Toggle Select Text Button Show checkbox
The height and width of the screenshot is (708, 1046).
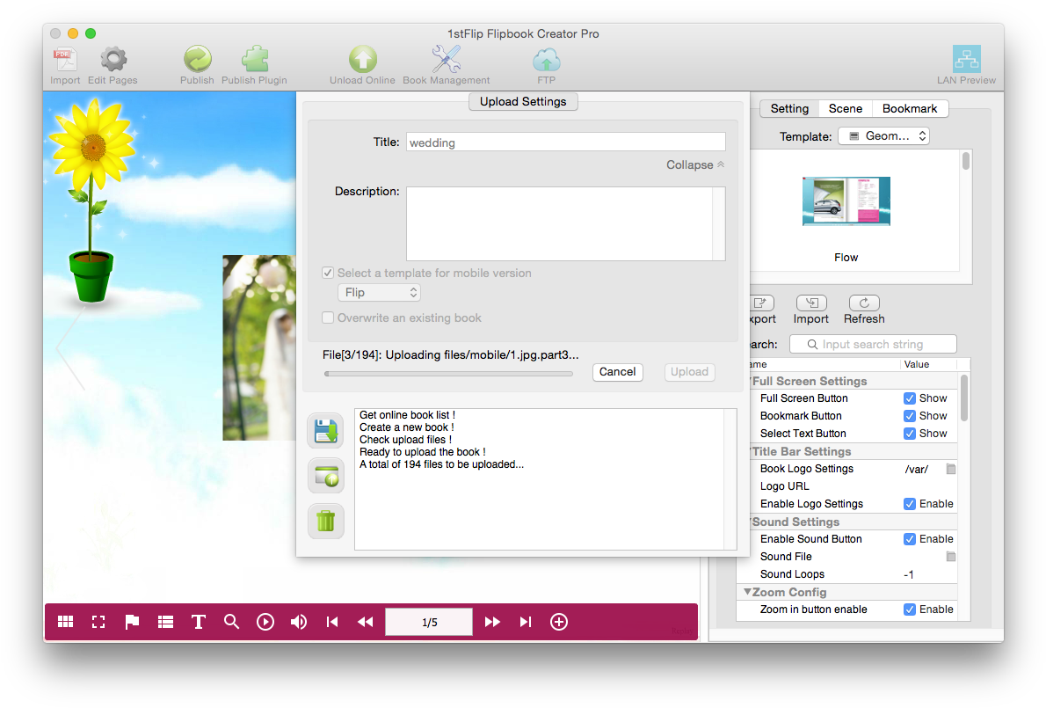tap(909, 433)
